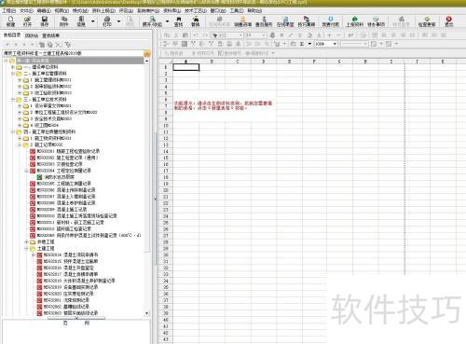466x344 pixels.
Task: Click the 替换 (Replace) toolbar icon
Action: point(196,21)
